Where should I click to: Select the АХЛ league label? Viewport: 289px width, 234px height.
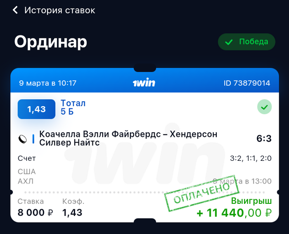26,181
